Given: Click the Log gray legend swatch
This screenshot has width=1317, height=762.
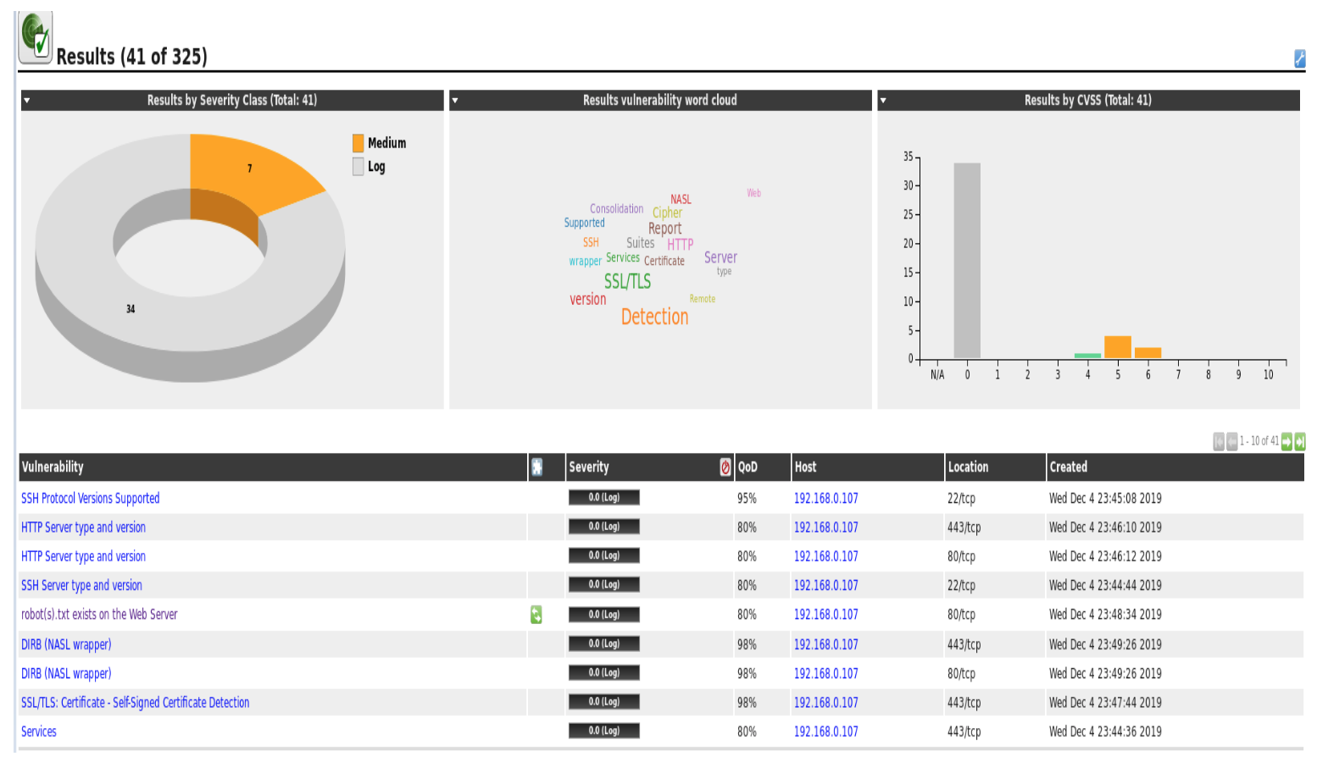Looking at the screenshot, I should (x=358, y=167).
